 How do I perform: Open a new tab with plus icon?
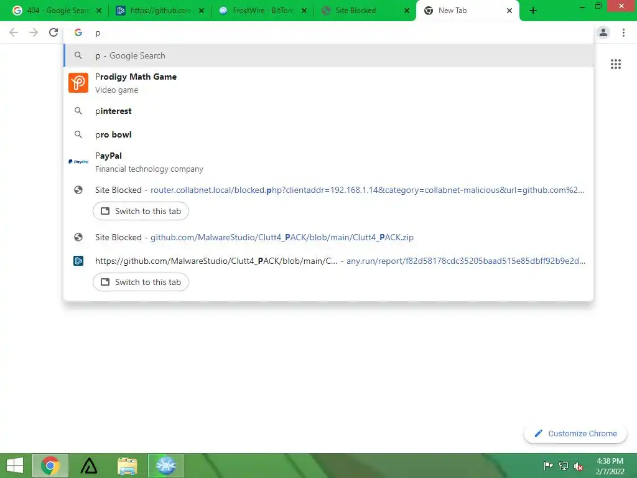[x=533, y=11]
